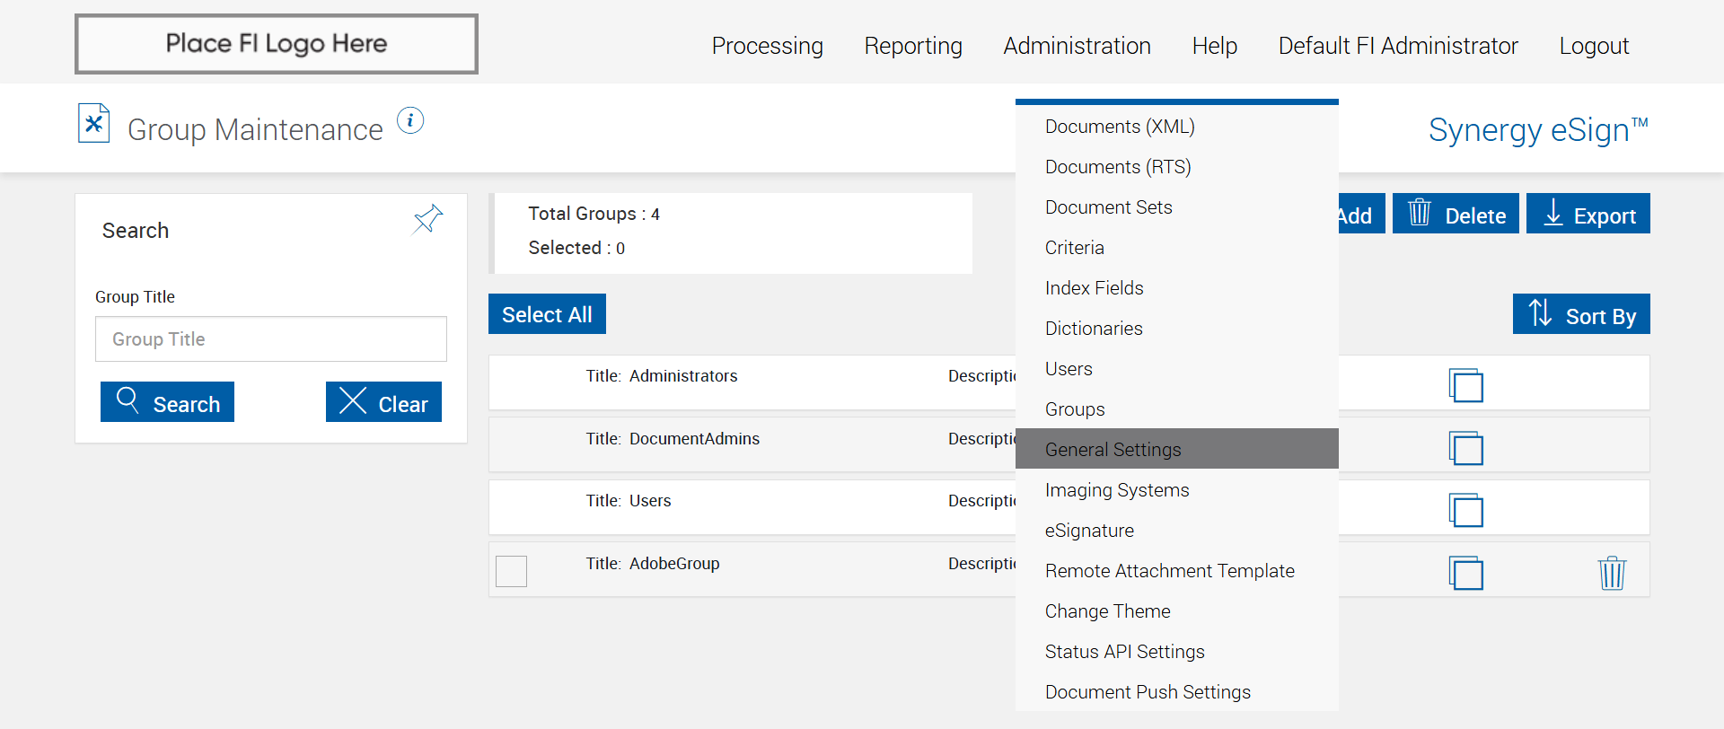The width and height of the screenshot is (1724, 729).
Task: Delete AdobeGroup using its trash icon
Action: point(1612,573)
